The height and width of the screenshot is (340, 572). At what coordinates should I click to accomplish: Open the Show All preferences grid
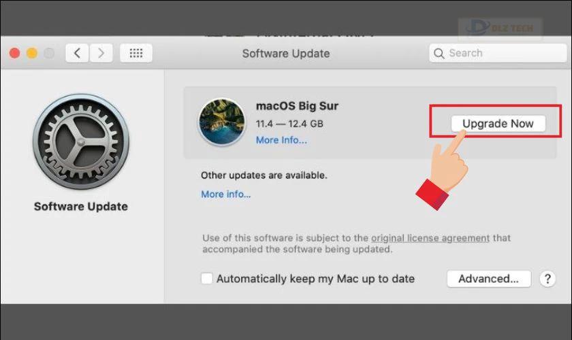(136, 53)
